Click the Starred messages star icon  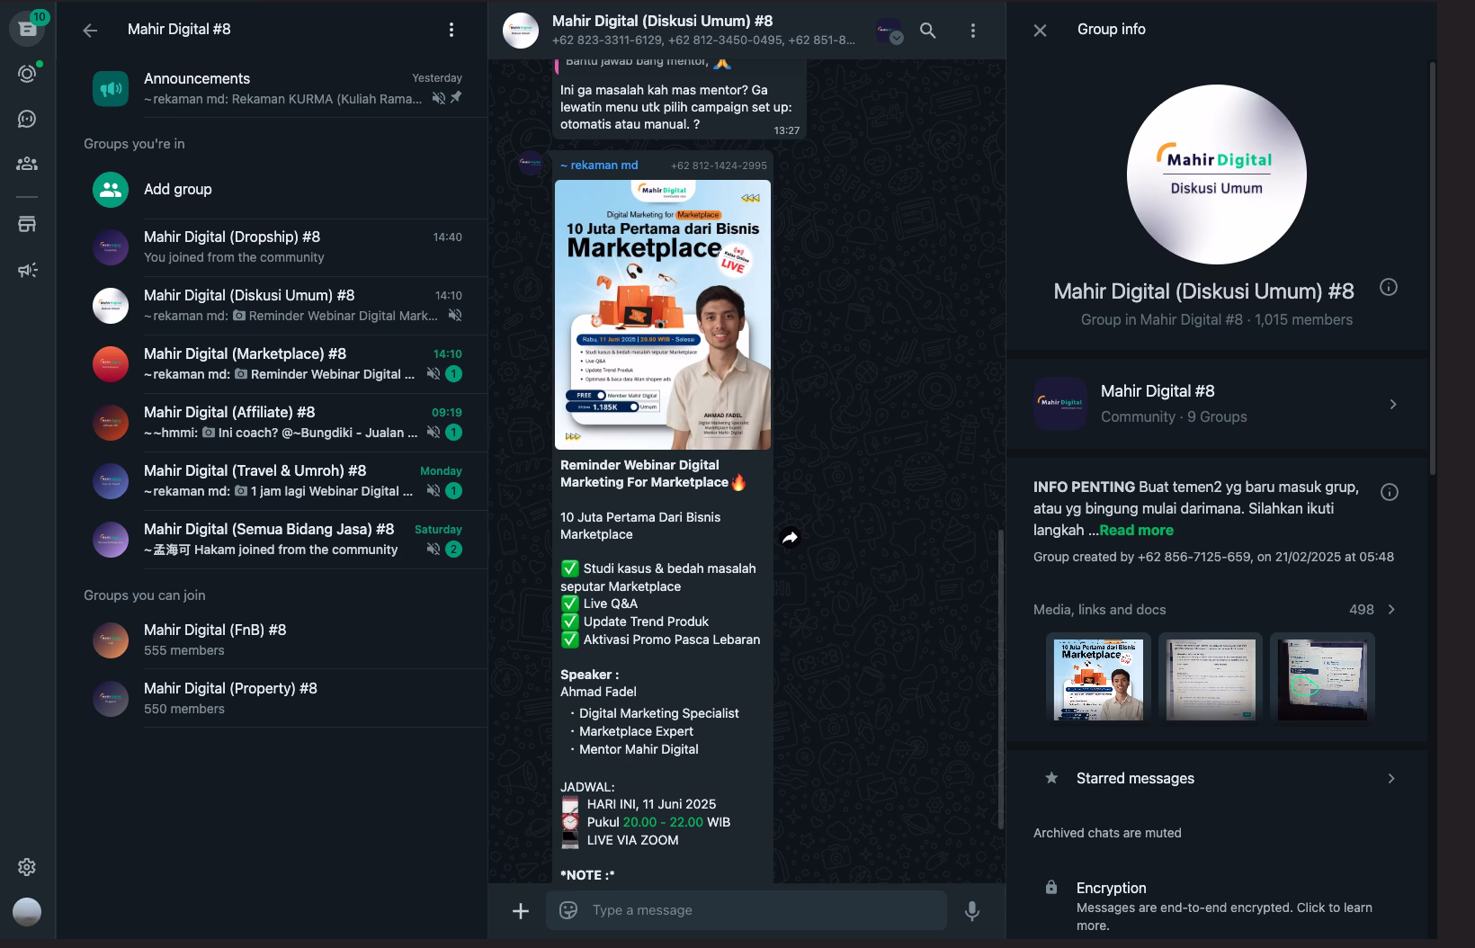click(x=1051, y=778)
